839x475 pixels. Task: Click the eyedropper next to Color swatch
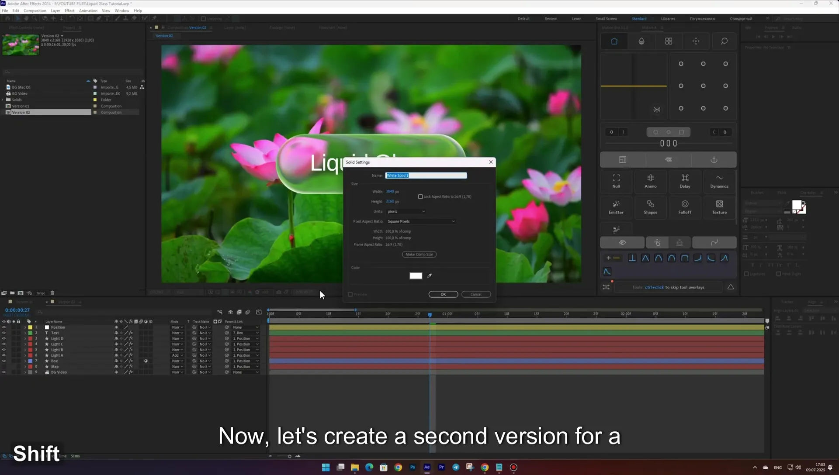tap(429, 275)
